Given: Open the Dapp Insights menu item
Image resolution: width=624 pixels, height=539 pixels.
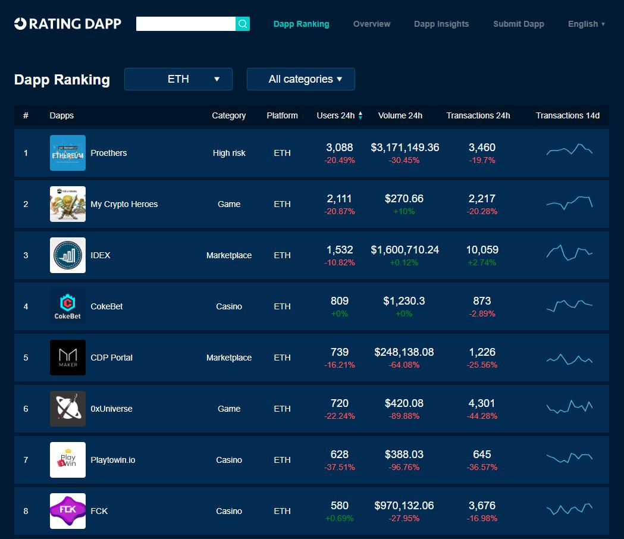Looking at the screenshot, I should 441,24.
